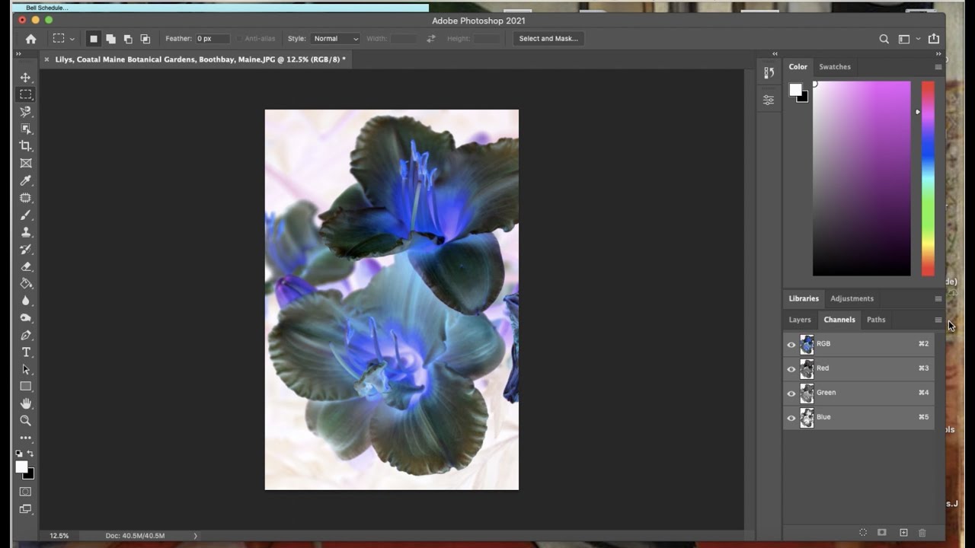Reset default foreground and background colors
This screenshot has height=548, width=975.
(x=19, y=454)
